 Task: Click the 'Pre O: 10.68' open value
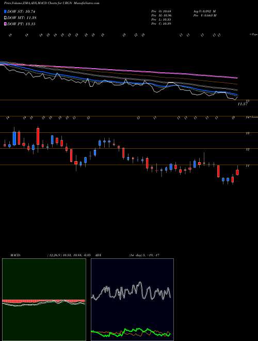[162, 11]
